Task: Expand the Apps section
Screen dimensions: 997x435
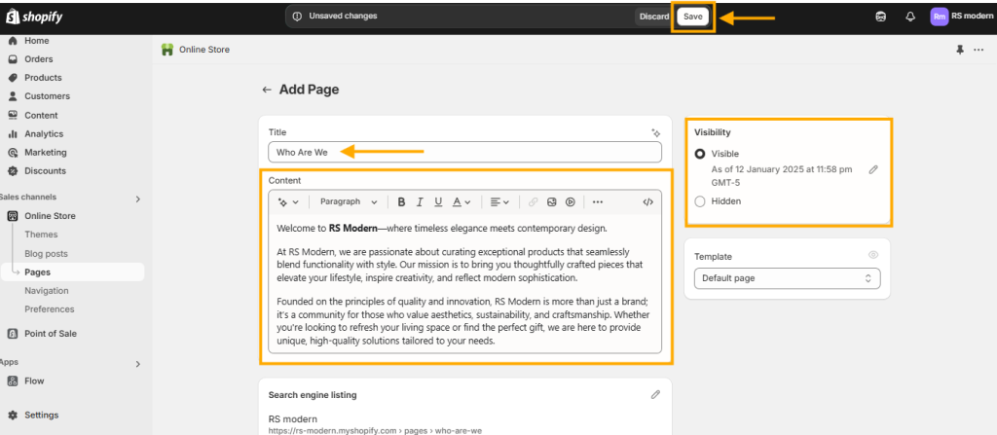Action: coord(138,364)
